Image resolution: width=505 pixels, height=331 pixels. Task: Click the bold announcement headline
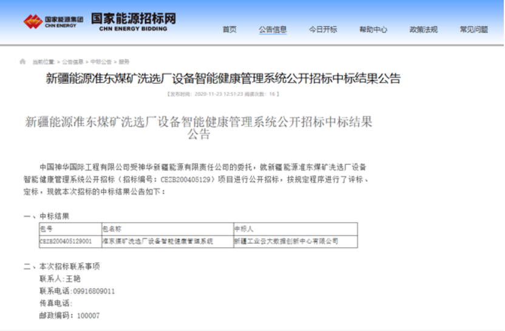click(x=223, y=78)
